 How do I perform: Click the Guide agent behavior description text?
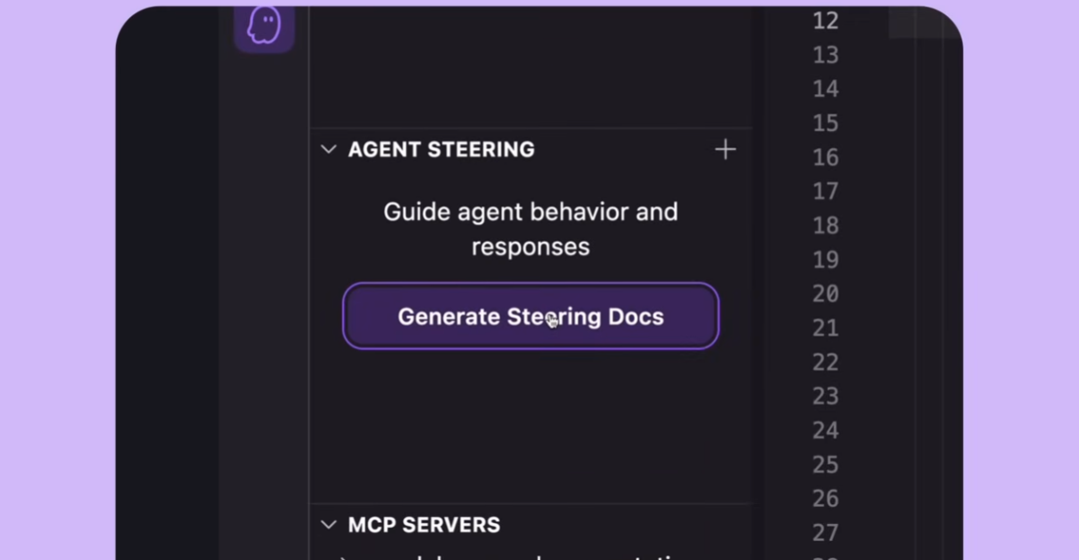click(531, 229)
